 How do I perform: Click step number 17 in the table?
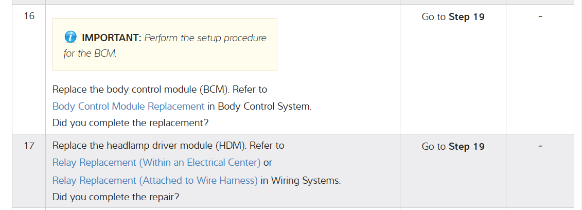tap(29, 146)
